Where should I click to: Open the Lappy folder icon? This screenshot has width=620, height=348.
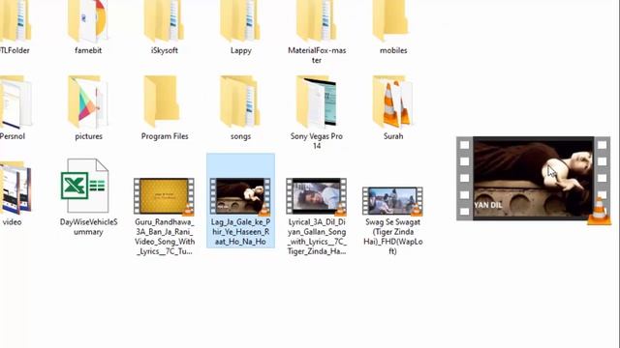(240, 20)
